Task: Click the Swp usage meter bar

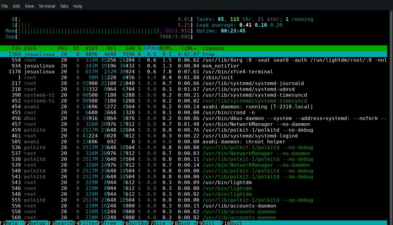Action: pos(99,37)
